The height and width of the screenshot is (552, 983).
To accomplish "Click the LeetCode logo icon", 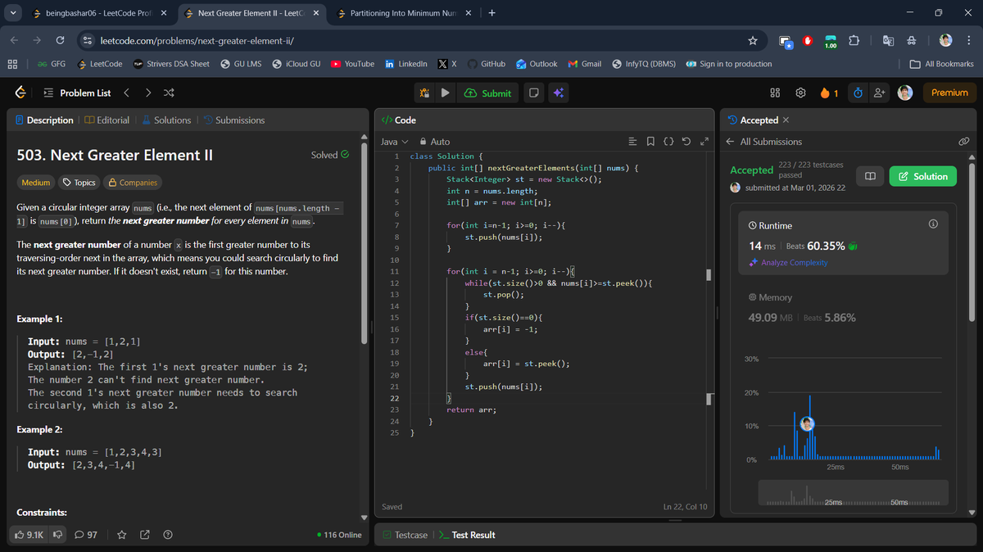I will tap(20, 93).
